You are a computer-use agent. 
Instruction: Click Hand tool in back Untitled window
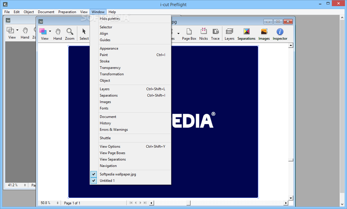coord(25,30)
